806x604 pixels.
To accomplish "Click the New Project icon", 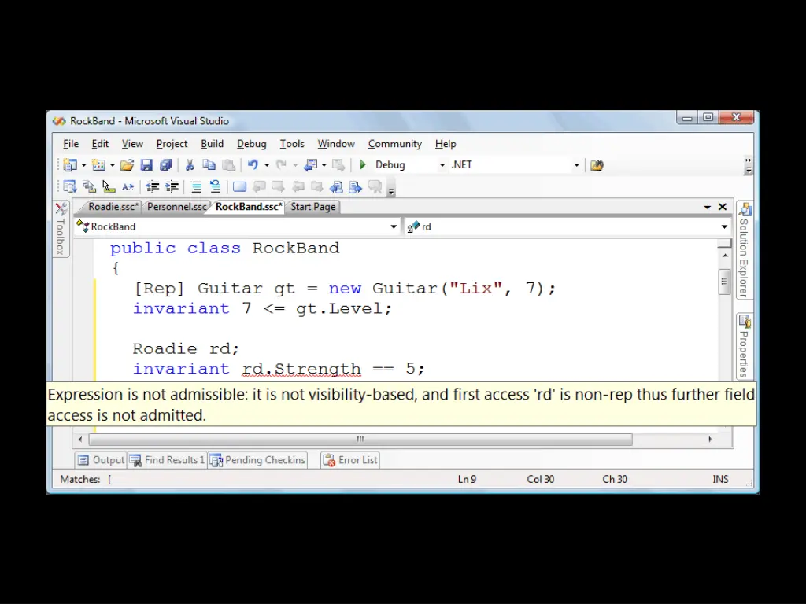I will [x=70, y=165].
